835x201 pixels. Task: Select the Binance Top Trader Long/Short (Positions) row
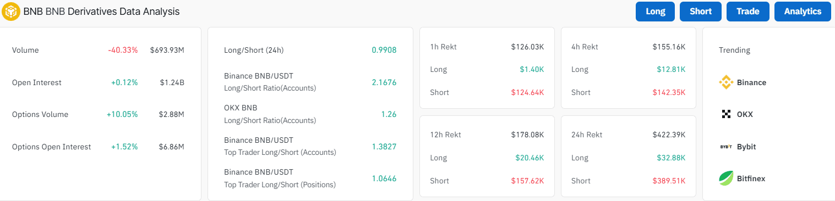coord(310,178)
